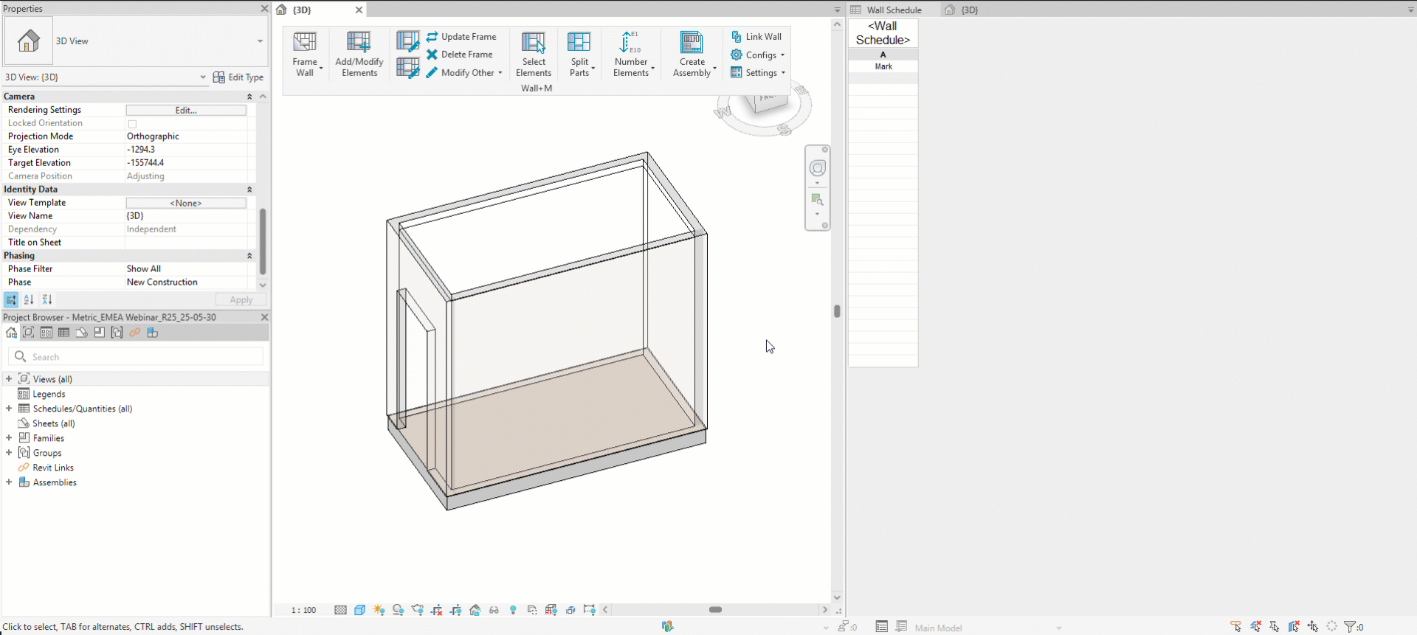Collapse the Camera properties section
The width and height of the screenshot is (1417, 635).
click(x=249, y=97)
